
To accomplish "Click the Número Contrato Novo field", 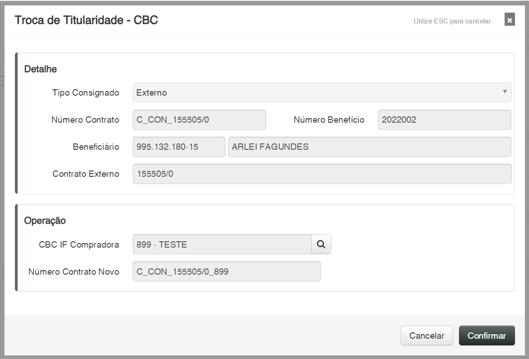I will point(226,272).
